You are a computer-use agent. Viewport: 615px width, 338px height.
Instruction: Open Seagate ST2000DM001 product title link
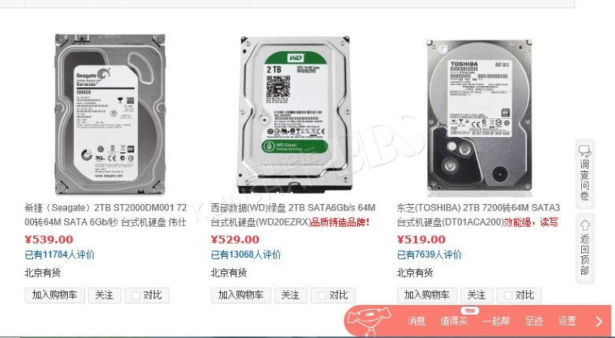106,215
